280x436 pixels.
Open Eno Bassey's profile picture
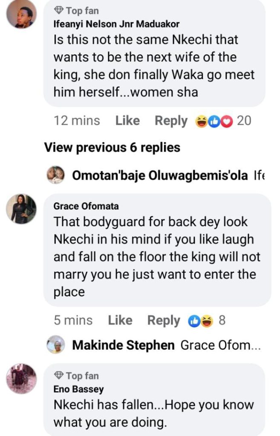[x=21, y=379]
